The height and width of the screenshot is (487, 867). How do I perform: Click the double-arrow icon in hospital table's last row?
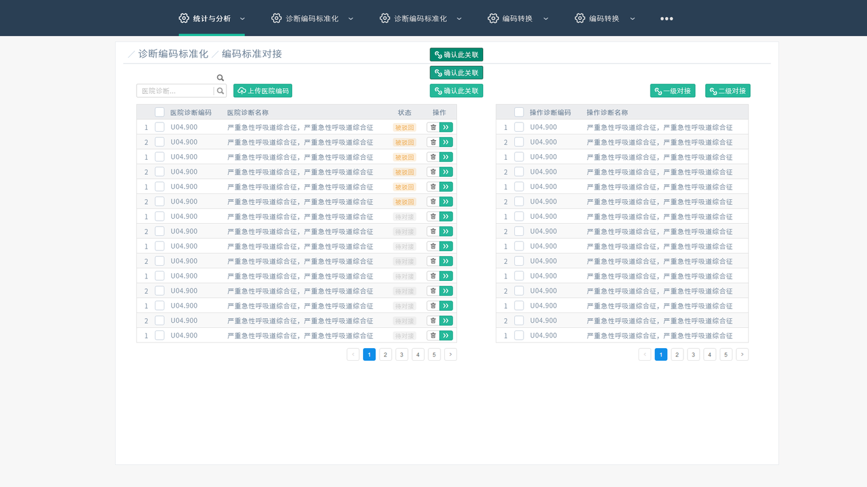pos(446,335)
